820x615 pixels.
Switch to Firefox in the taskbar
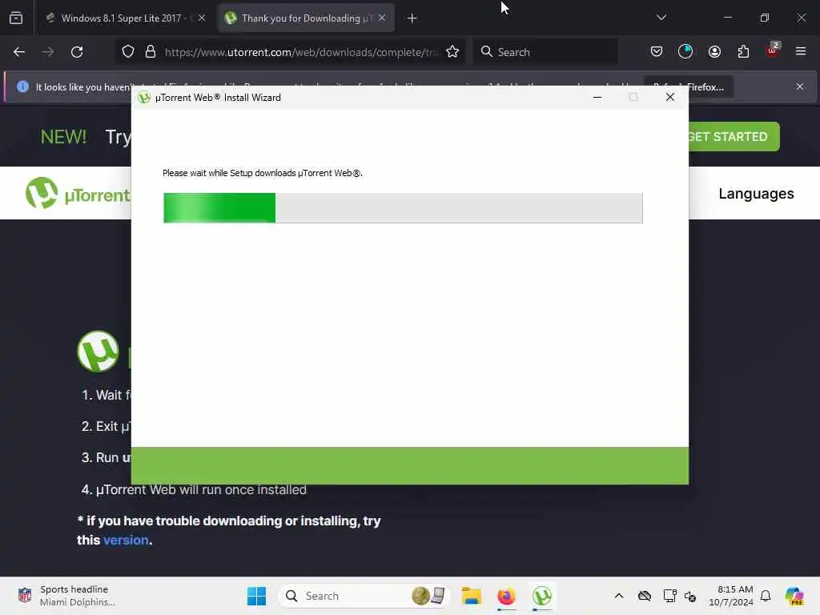506,596
